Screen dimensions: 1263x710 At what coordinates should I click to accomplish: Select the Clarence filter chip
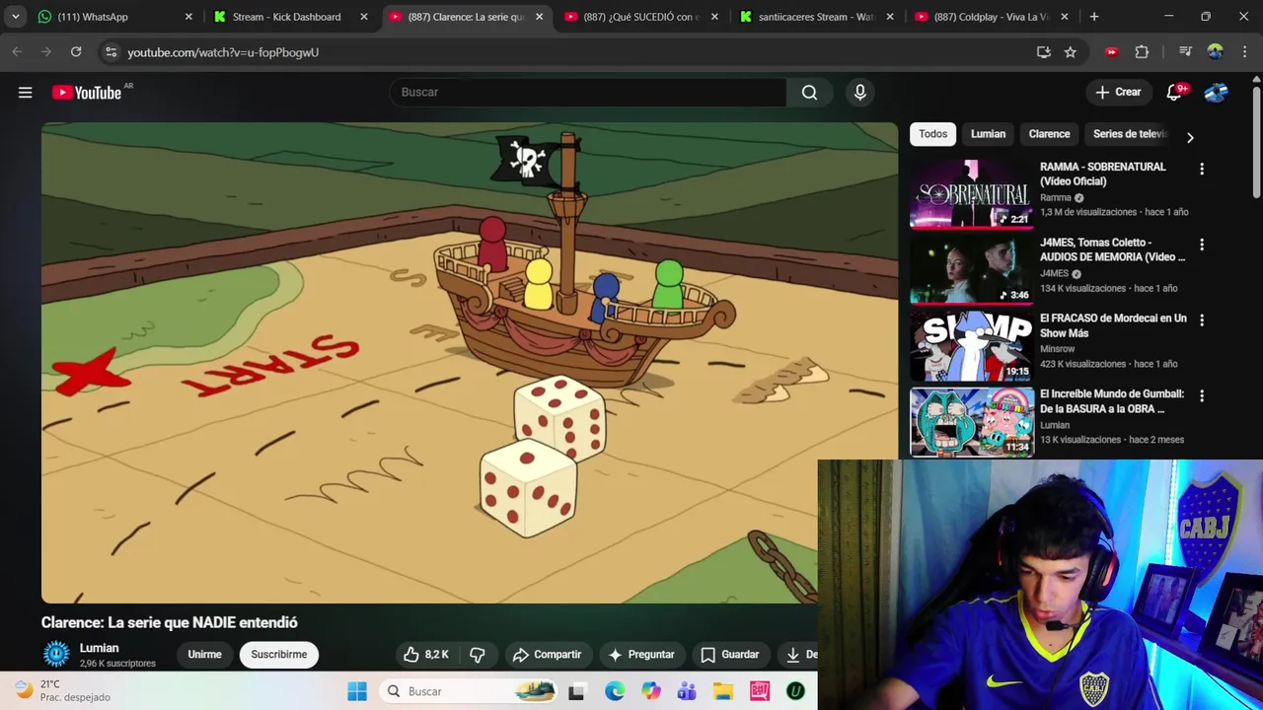(x=1049, y=134)
